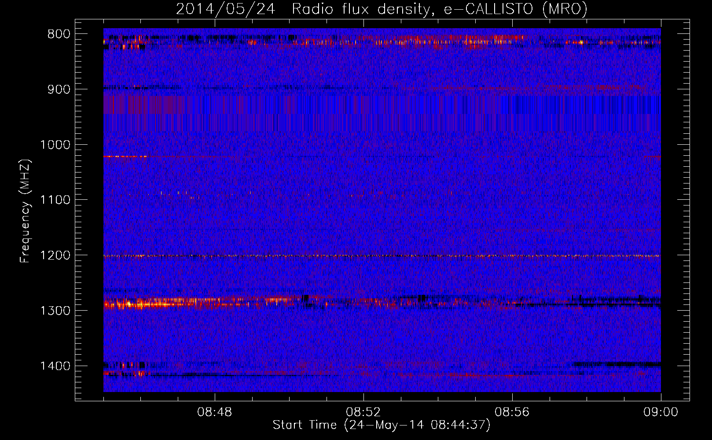Viewport: 712px width, 440px height.
Task: Click the 800 frequency tick label
Action: click(59, 34)
